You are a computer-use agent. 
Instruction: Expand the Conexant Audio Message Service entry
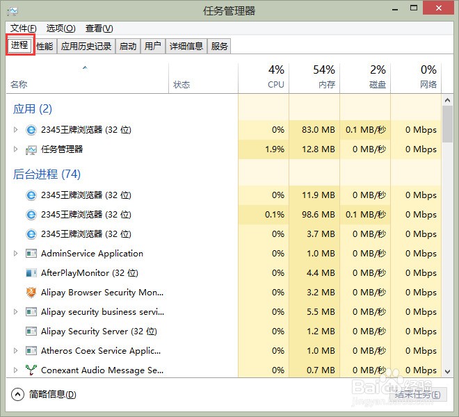click(15, 370)
